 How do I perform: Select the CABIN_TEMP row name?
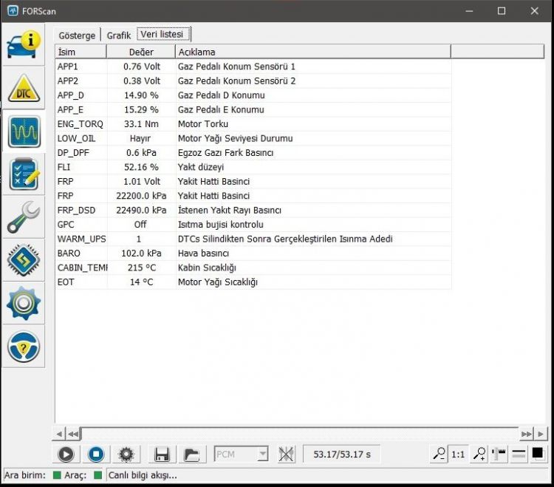coord(82,268)
